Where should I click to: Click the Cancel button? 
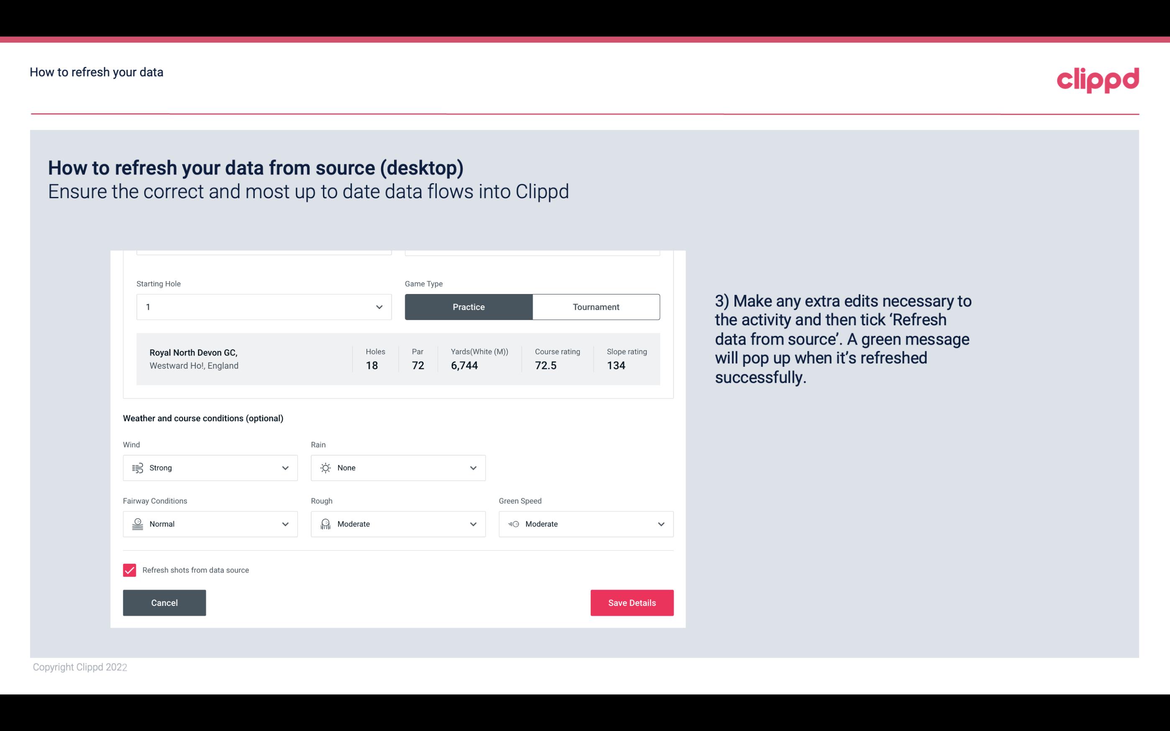[164, 602]
